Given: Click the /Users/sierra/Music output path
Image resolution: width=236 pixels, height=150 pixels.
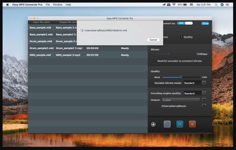Looking at the screenshot, I should pos(174,106).
